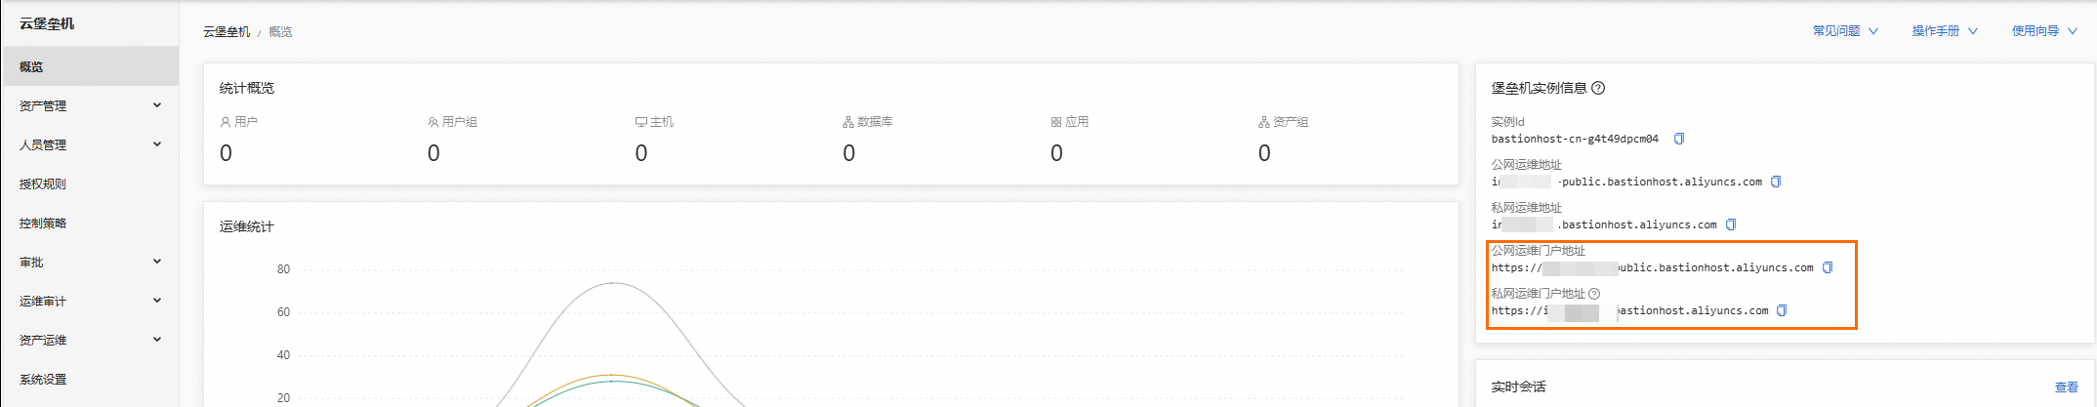Screen dimensions: 2097x407
Task: Copy the instance ID bastionhost-cn-g4t49dpcm04
Action: pos(1679,139)
